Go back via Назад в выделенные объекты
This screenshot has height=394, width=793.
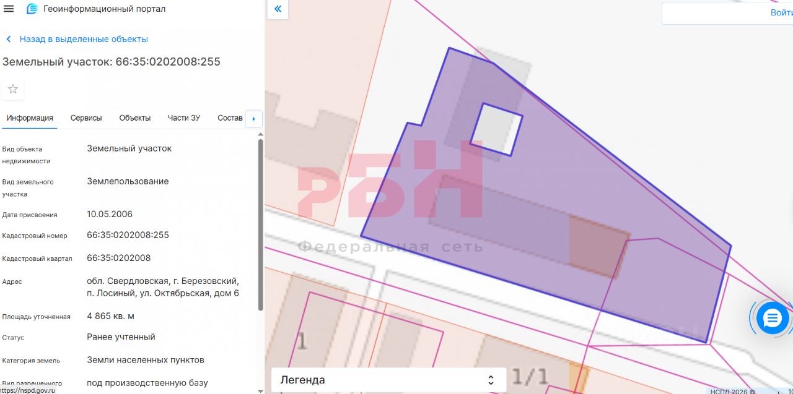click(x=84, y=39)
